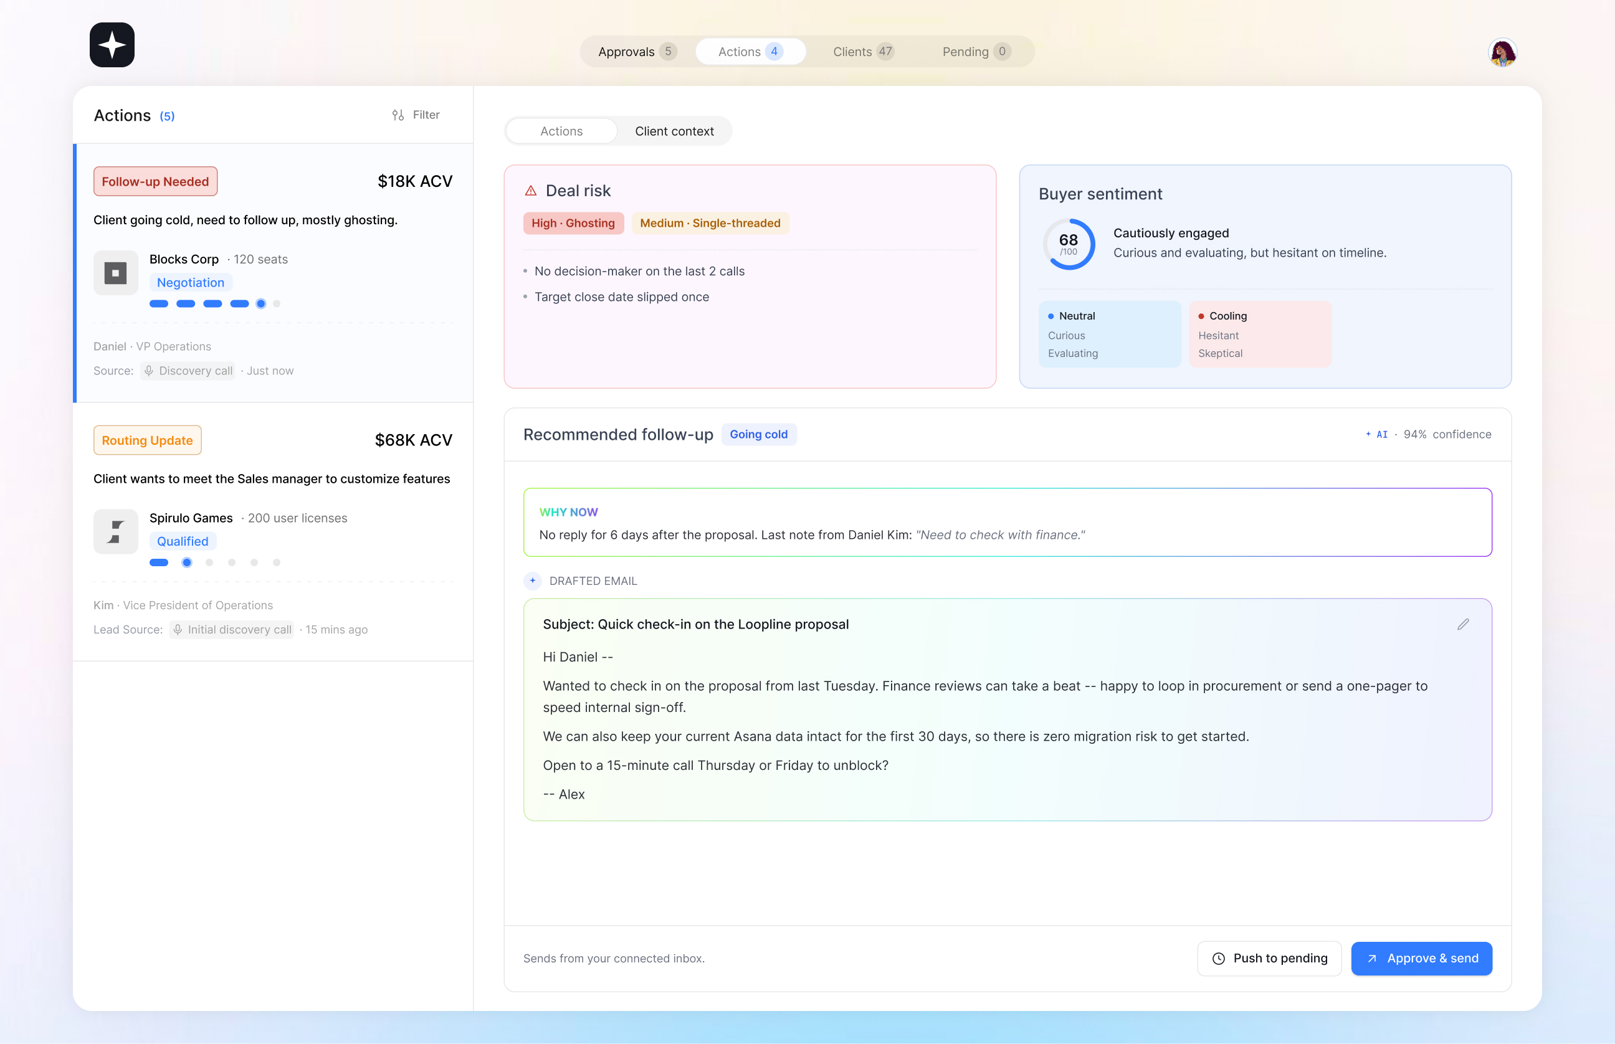Click the Qualified stage tag
The height and width of the screenshot is (1044, 1615).
pyautogui.click(x=183, y=541)
